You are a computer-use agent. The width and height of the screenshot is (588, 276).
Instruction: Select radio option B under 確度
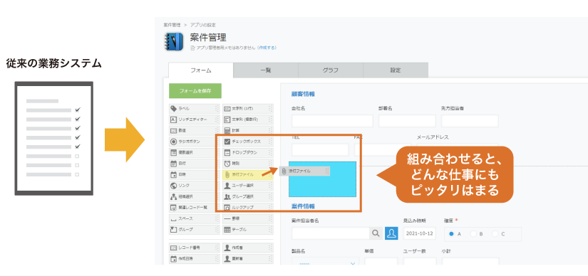click(474, 234)
